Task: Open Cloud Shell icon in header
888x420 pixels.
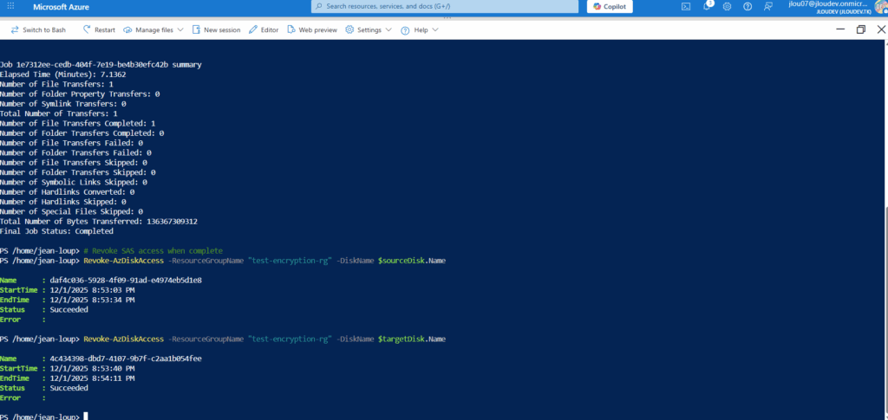Action: click(685, 7)
